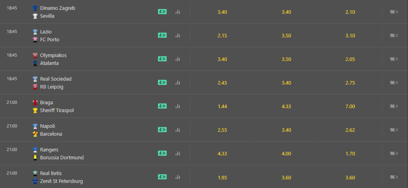Click the Sevilla white jersey icon
Viewport: 408px width, 188px height.
click(x=35, y=16)
